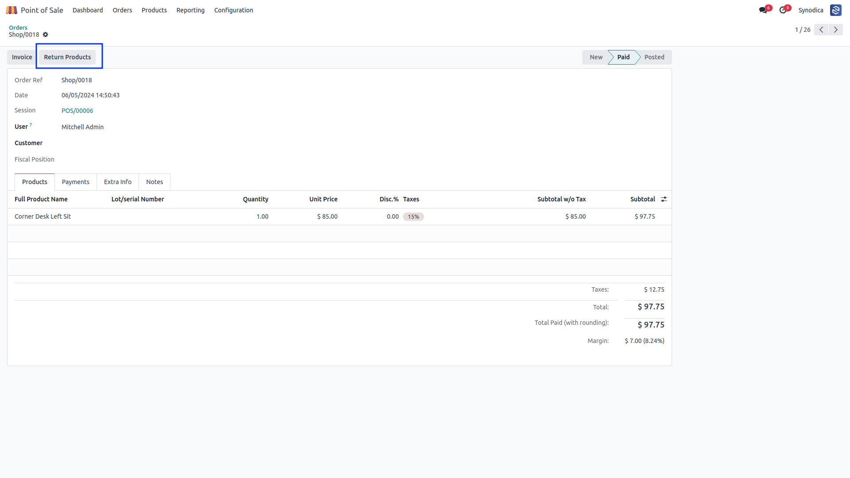Image resolution: width=850 pixels, height=478 pixels.
Task: Open the Reporting menu
Action: click(x=190, y=10)
